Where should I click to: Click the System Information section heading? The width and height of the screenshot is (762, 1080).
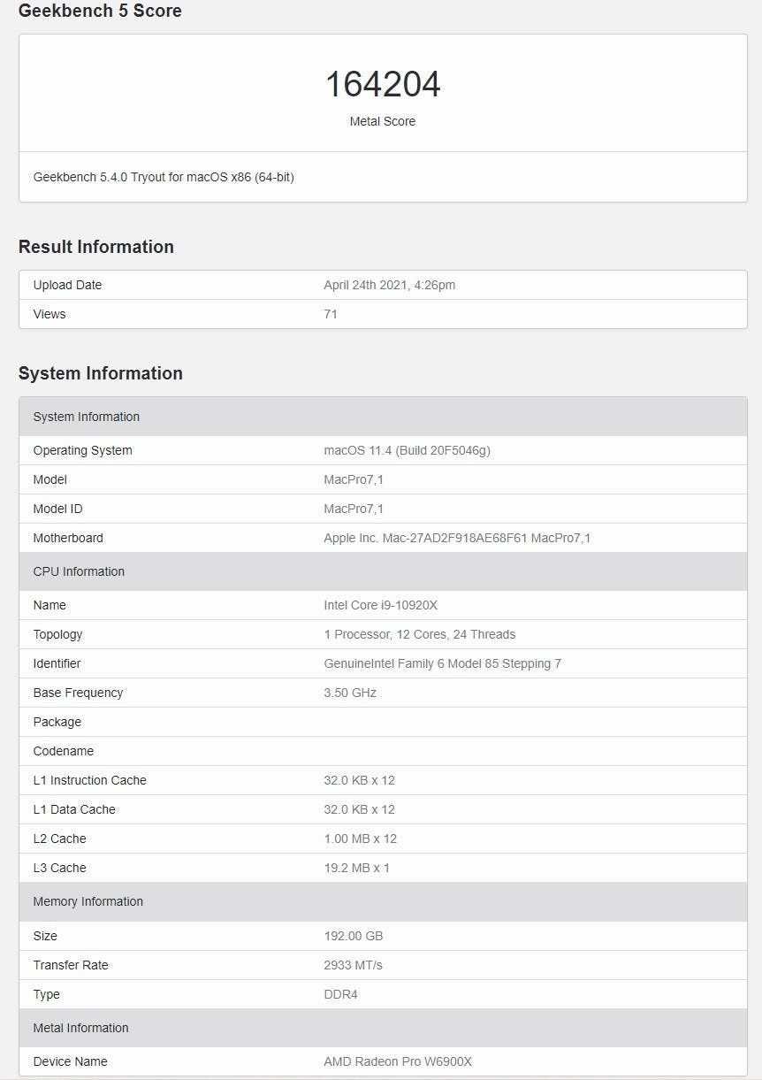[x=101, y=373]
